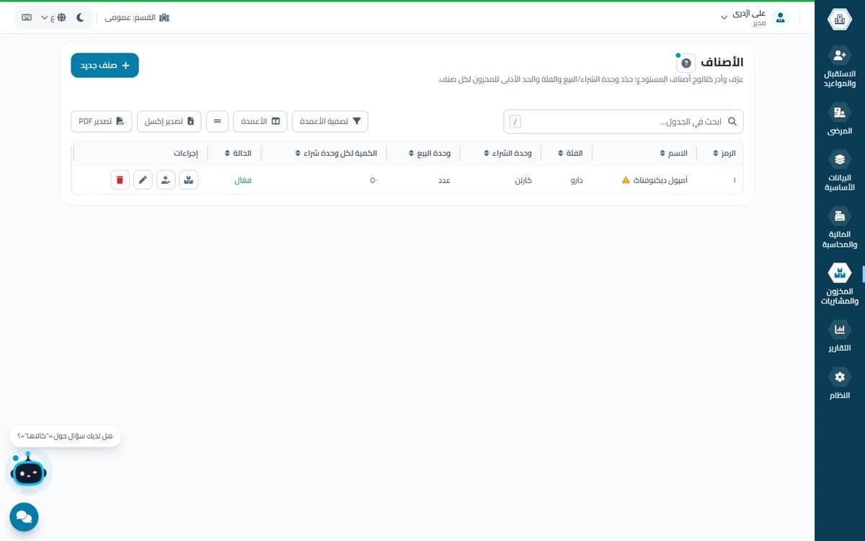Sort by the الرمز column
This screenshot has height=541, width=865.
click(724, 154)
